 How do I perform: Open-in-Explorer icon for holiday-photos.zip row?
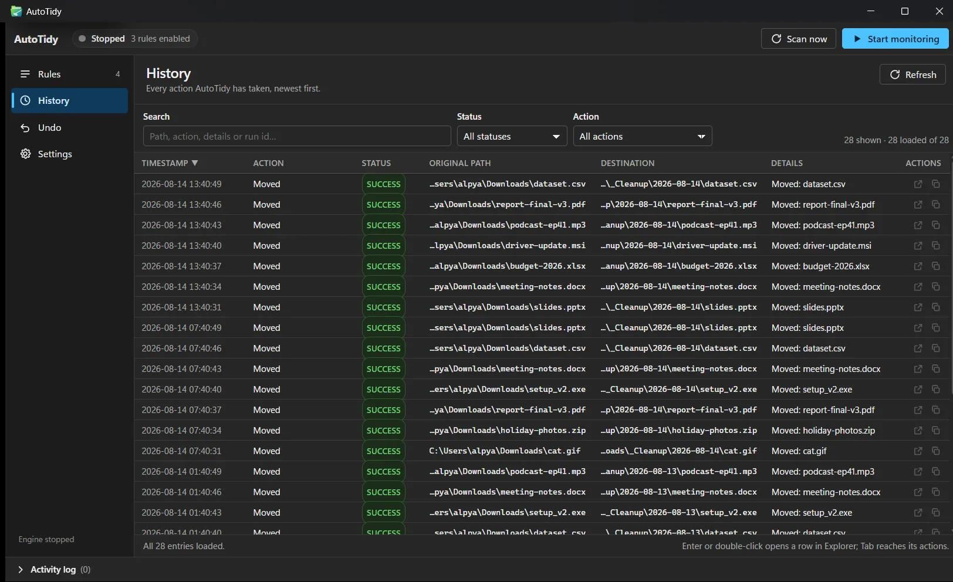[x=918, y=431]
